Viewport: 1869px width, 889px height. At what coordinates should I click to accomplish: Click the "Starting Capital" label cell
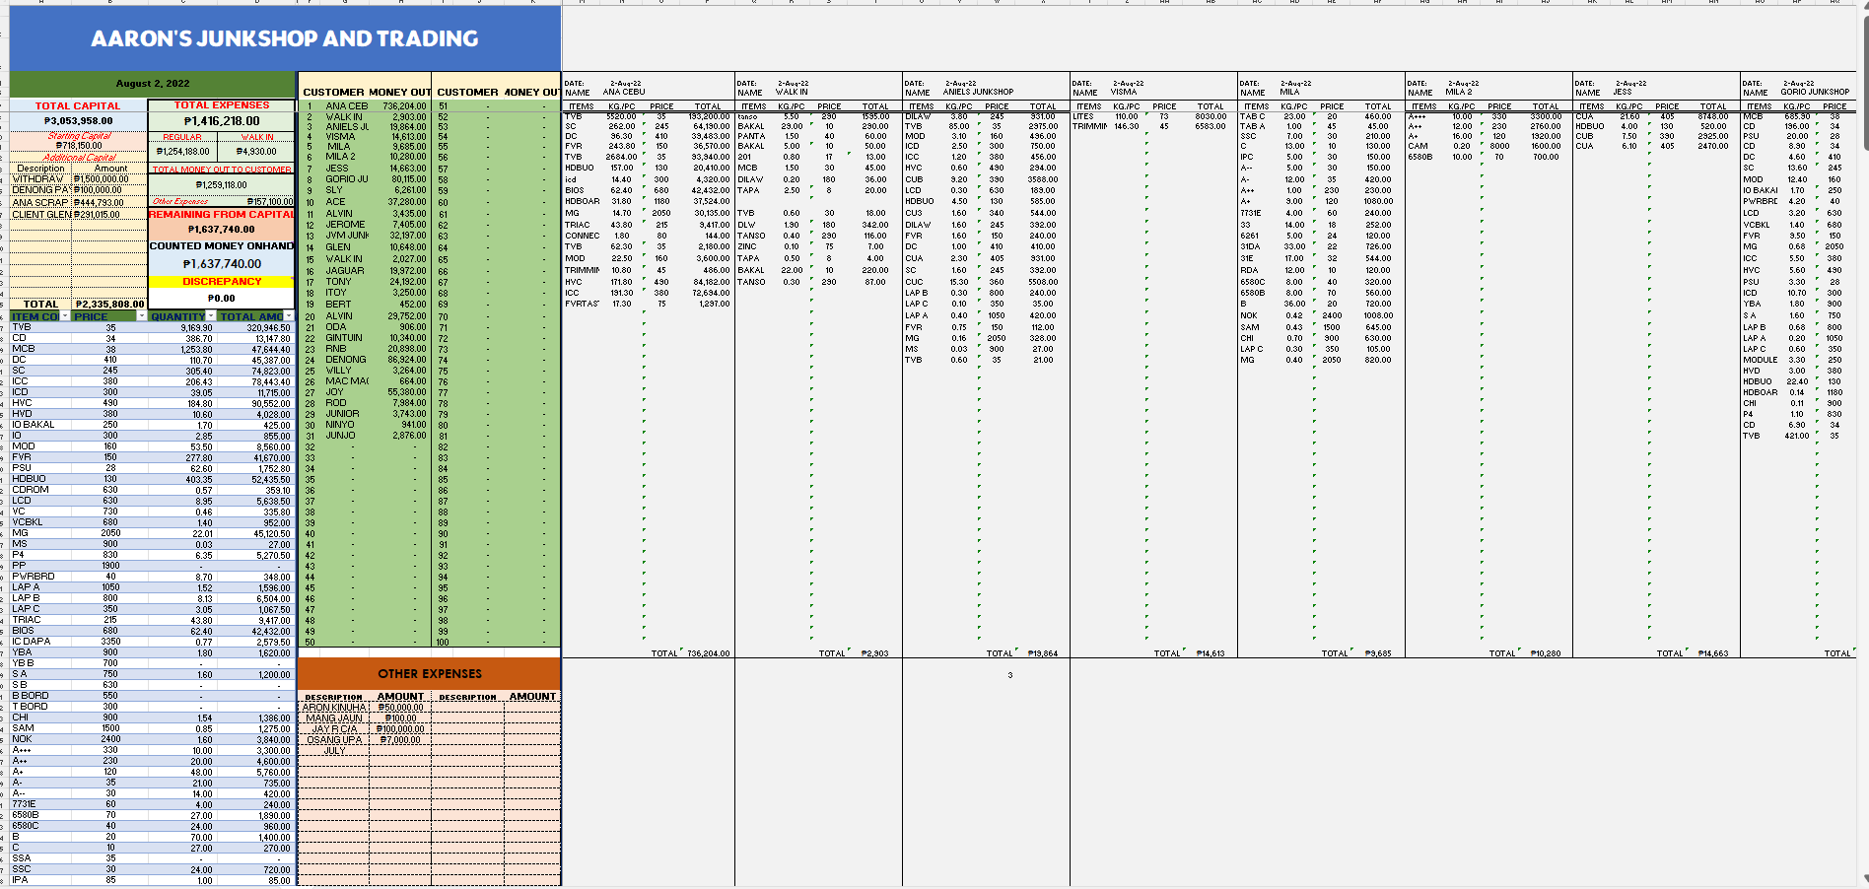[79, 136]
